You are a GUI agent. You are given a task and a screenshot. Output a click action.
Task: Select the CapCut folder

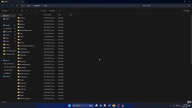point(22,37)
